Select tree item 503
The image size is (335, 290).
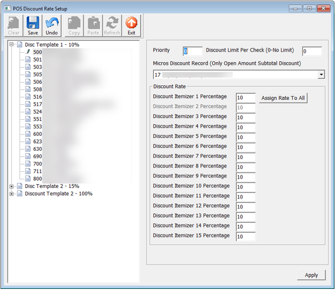click(37, 67)
